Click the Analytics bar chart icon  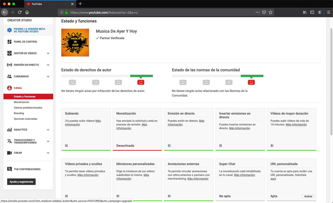[x=9, y=130]
